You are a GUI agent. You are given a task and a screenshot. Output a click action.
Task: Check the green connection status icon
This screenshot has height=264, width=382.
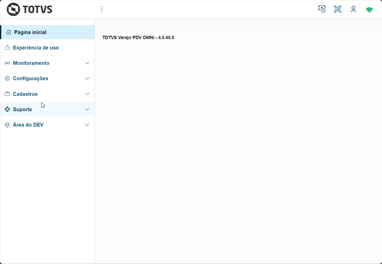(369, 10)
